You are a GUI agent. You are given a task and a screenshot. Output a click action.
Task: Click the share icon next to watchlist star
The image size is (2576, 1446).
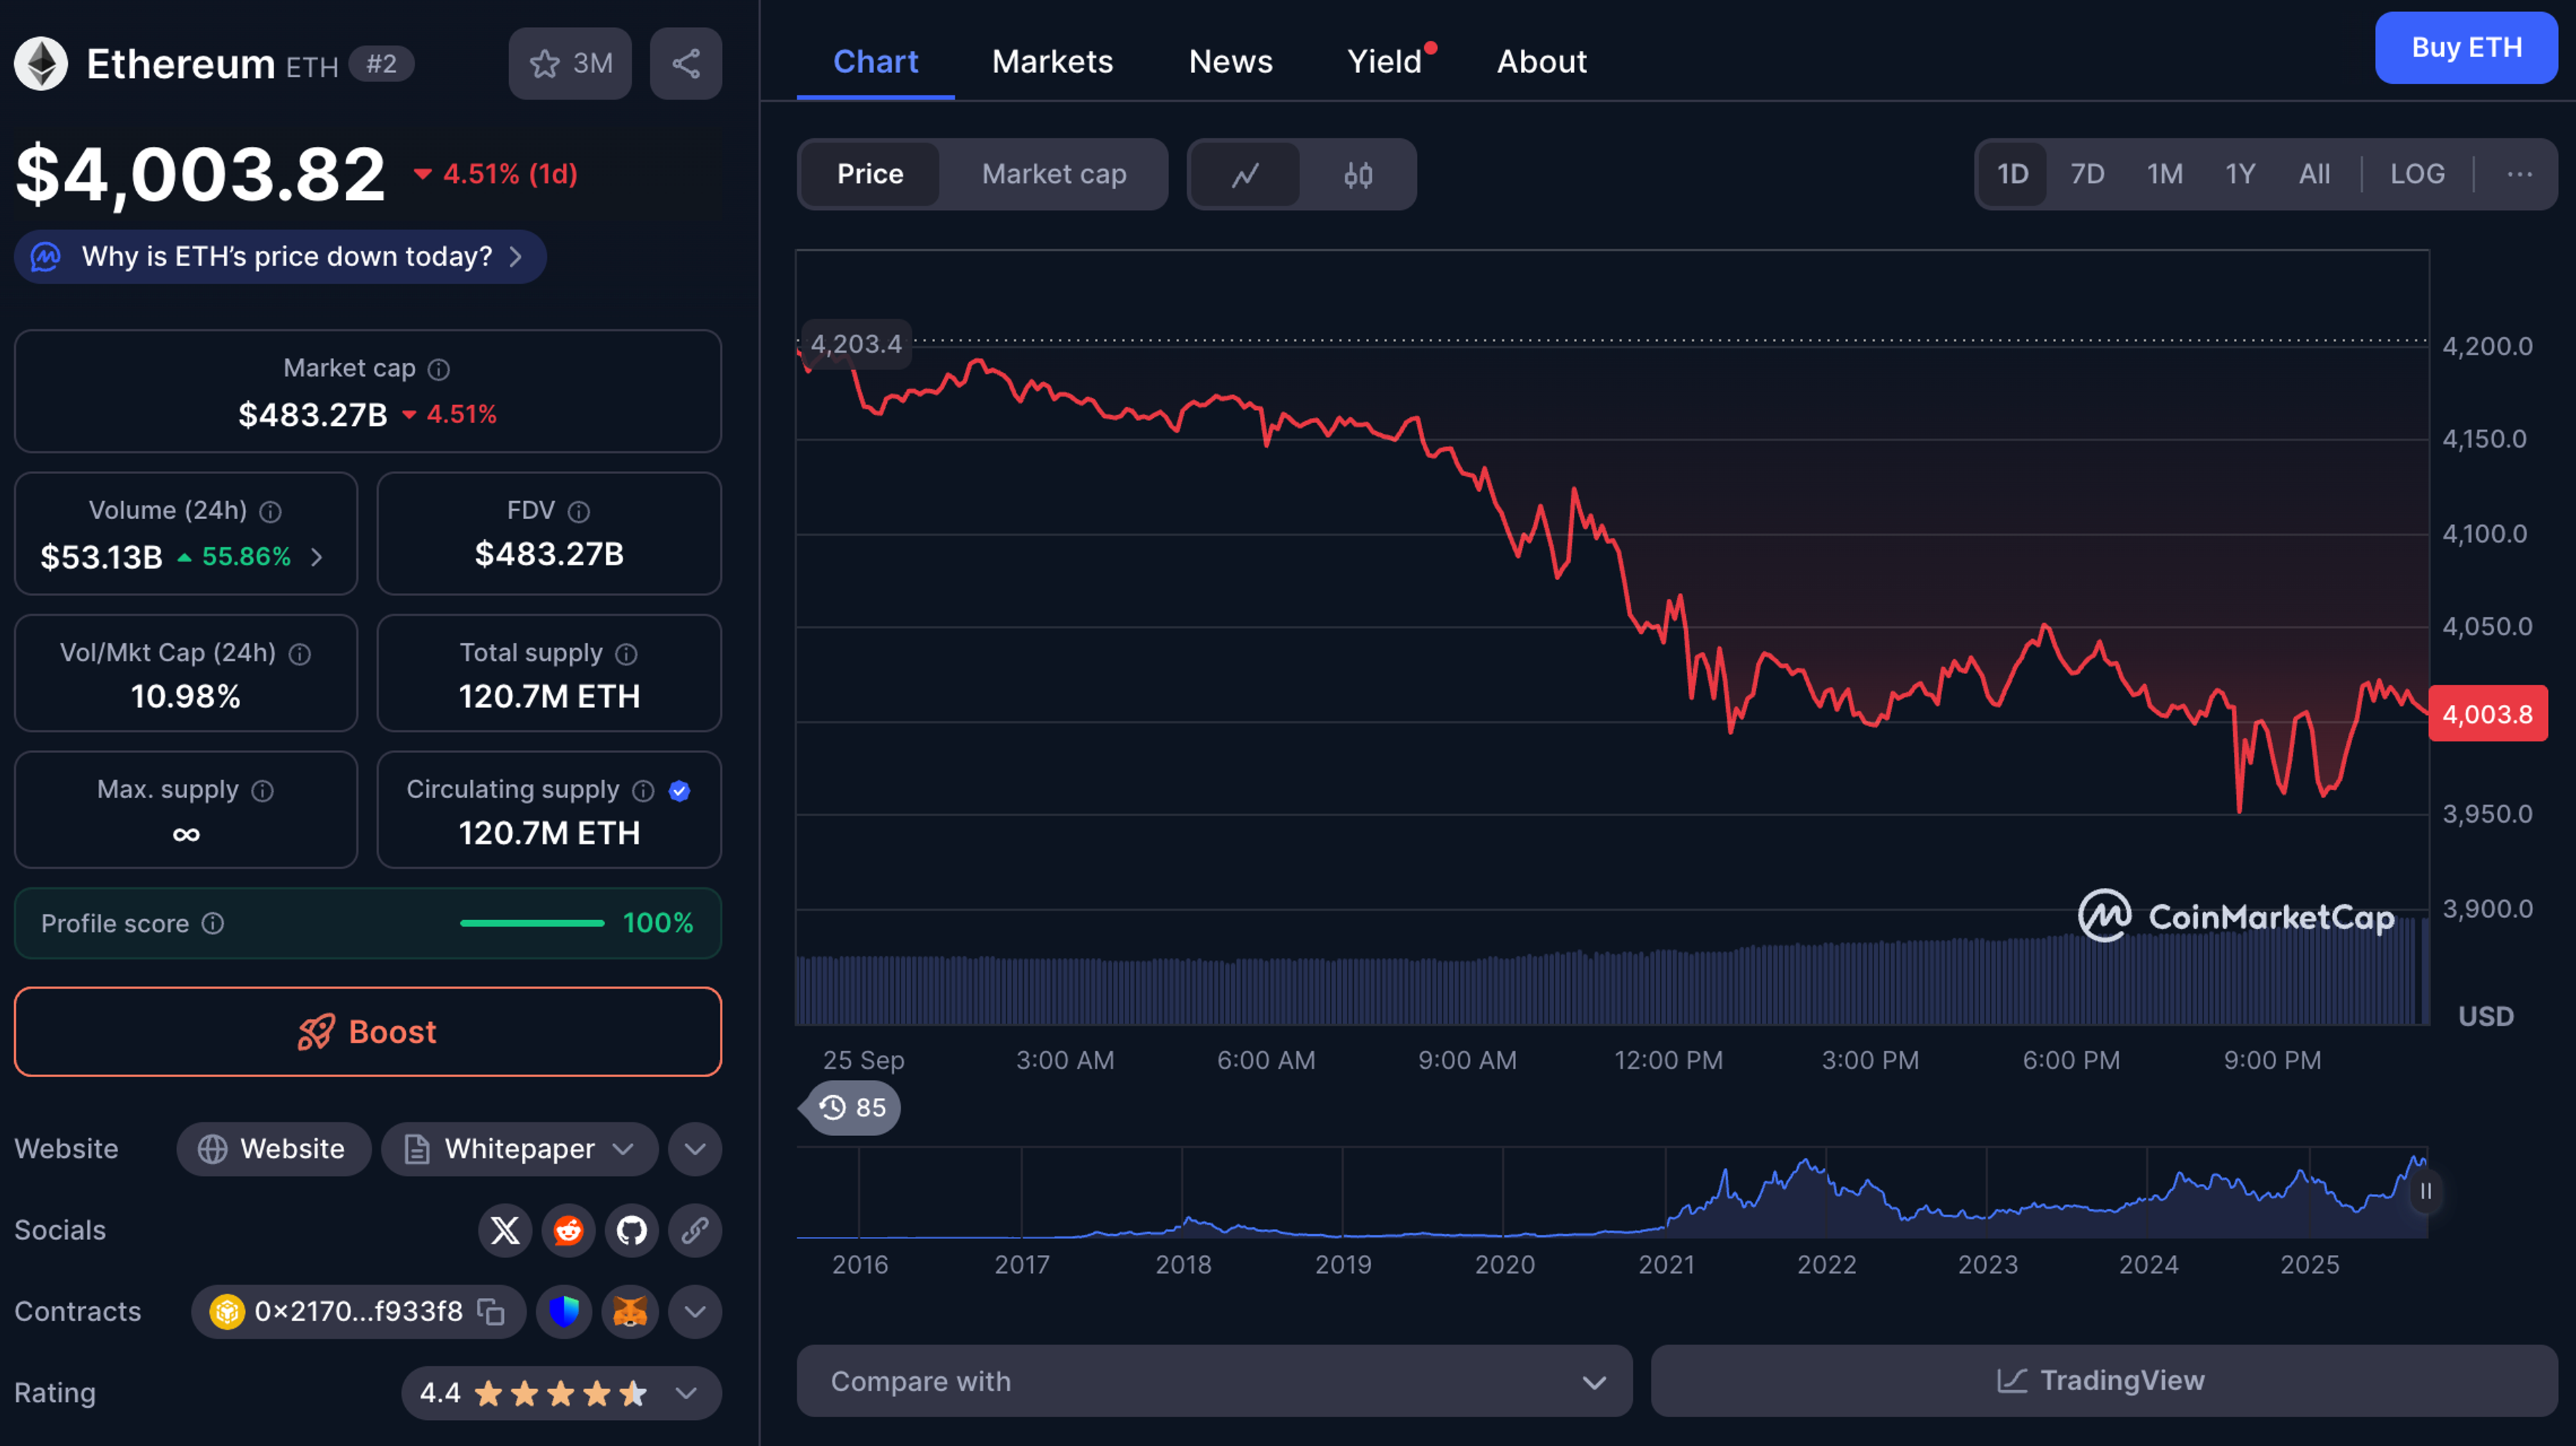(x=685, y=63)
